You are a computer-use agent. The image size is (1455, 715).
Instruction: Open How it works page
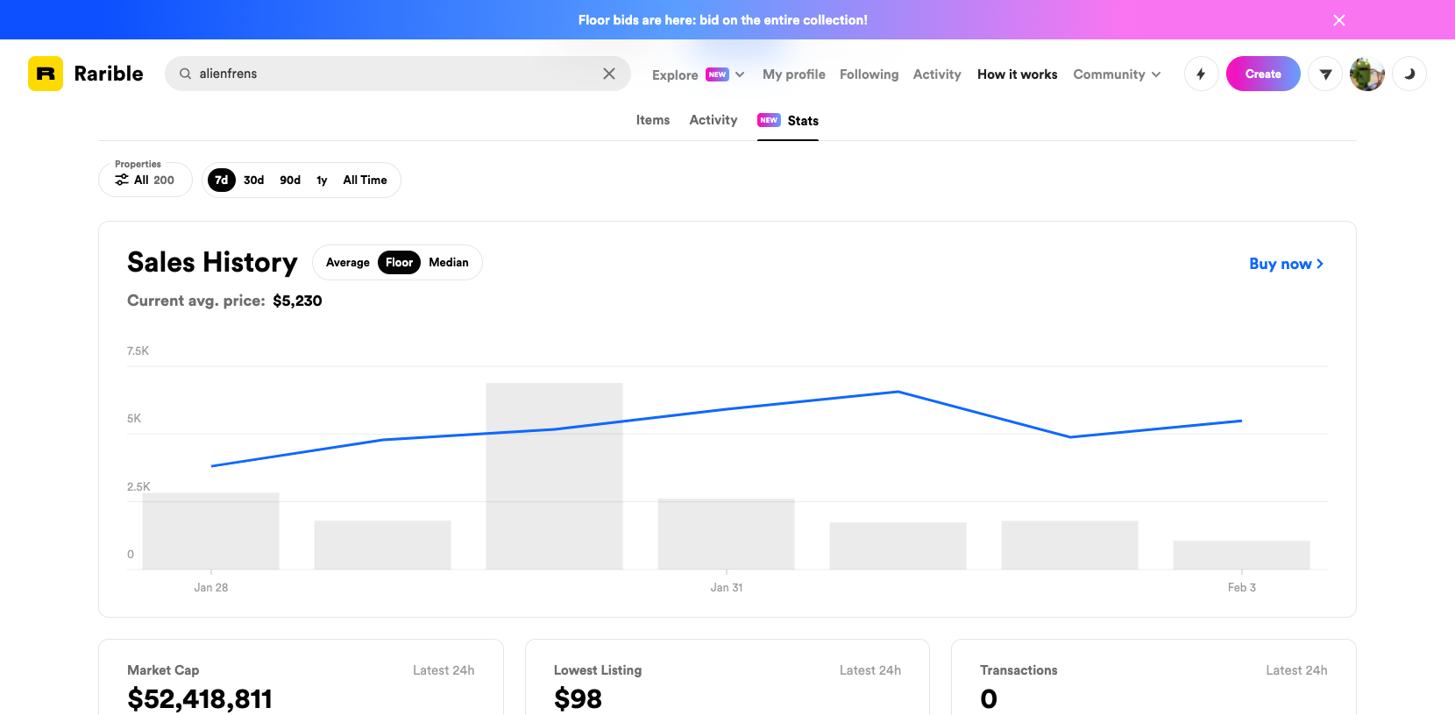pyautogui.click(x=1018, y=74)
